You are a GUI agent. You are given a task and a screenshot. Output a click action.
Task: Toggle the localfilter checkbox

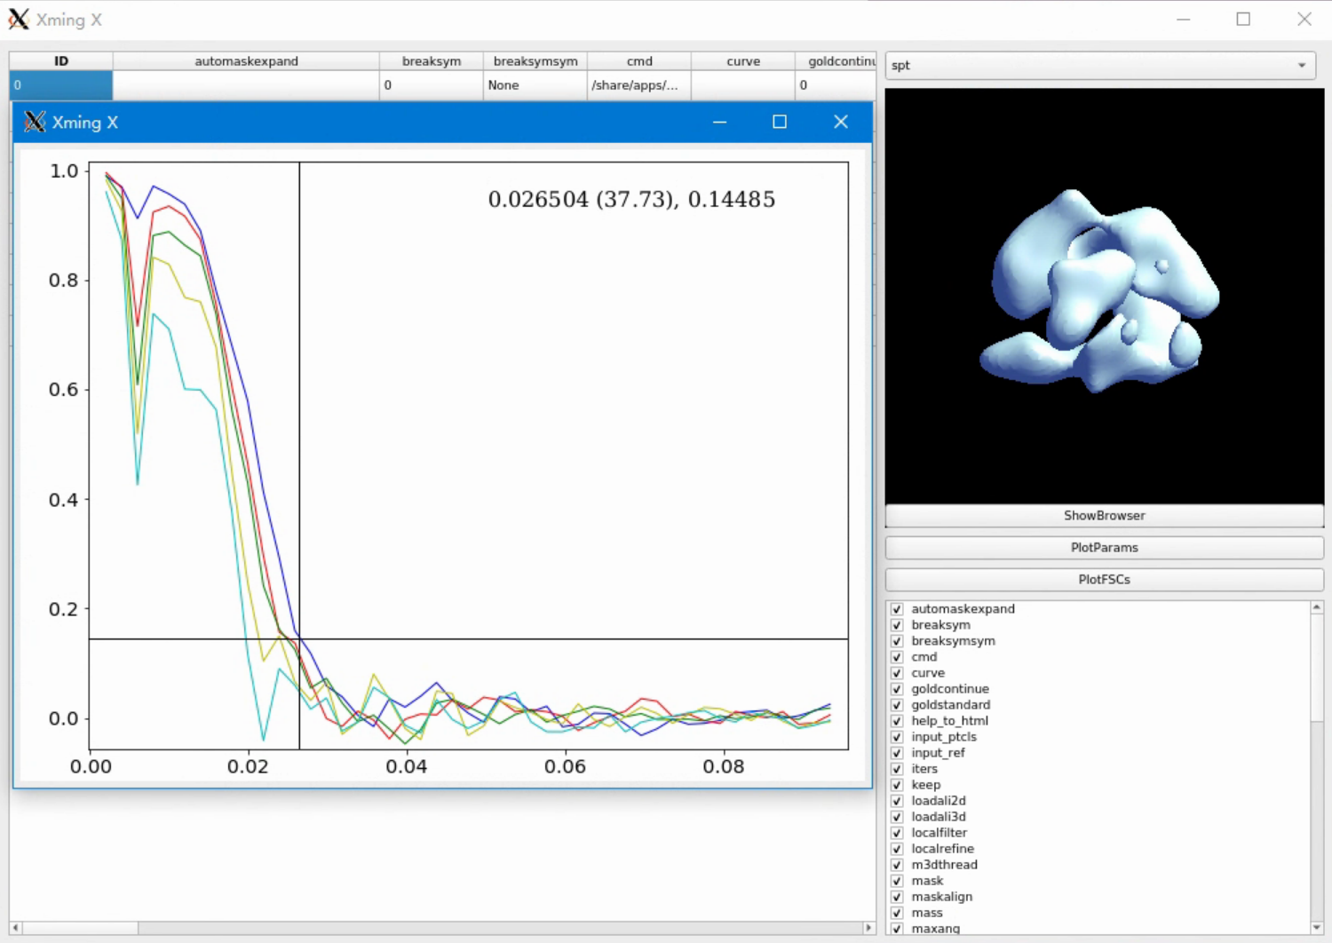[897, 833]
